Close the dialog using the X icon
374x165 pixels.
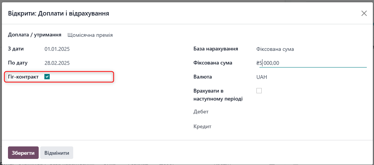point(364,13)
